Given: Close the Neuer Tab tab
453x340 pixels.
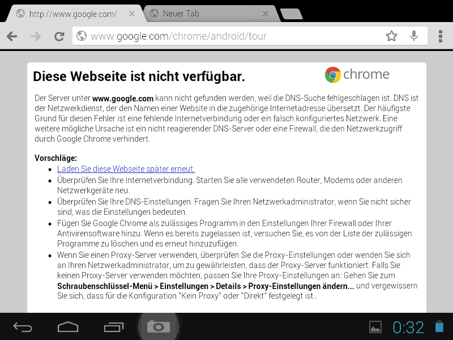Looking at the screenshot, I should pos(266,14).
